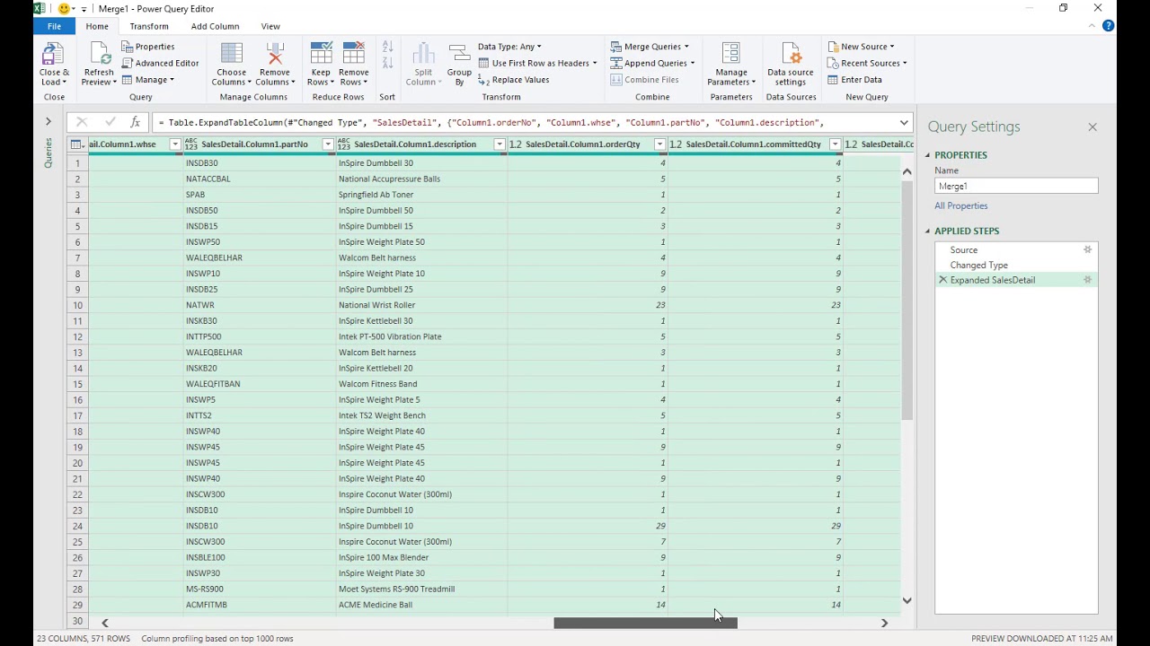
Task: Click the horizontal scrollbar right arrow
Action: [884, 624]
